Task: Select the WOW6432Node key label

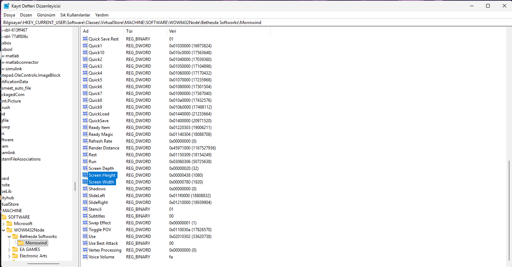Action: click(x=29, y=230)
